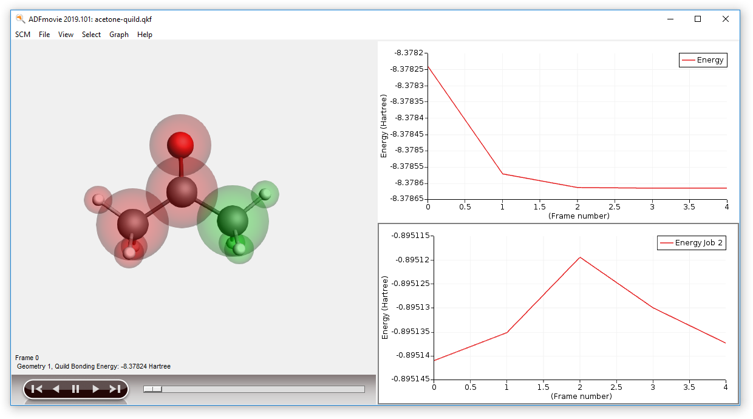This screenshot has height=419, width=753.
Task: Jump to the last frame
Action: point(115,389)
